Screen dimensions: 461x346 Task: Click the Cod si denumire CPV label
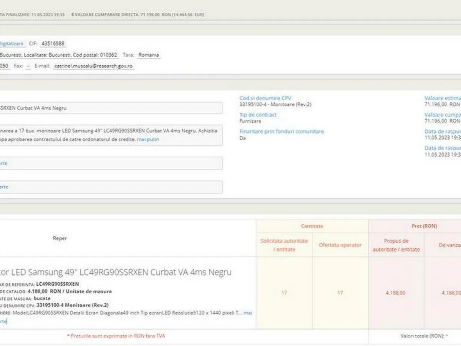coord(265,98)
